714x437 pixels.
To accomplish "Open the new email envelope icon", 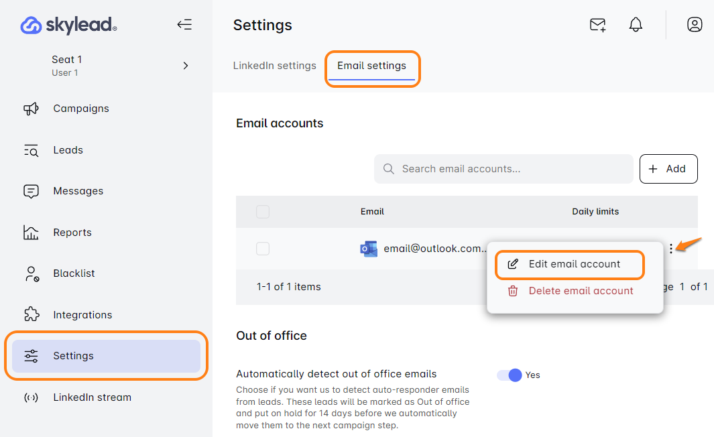I will point(597,25).
